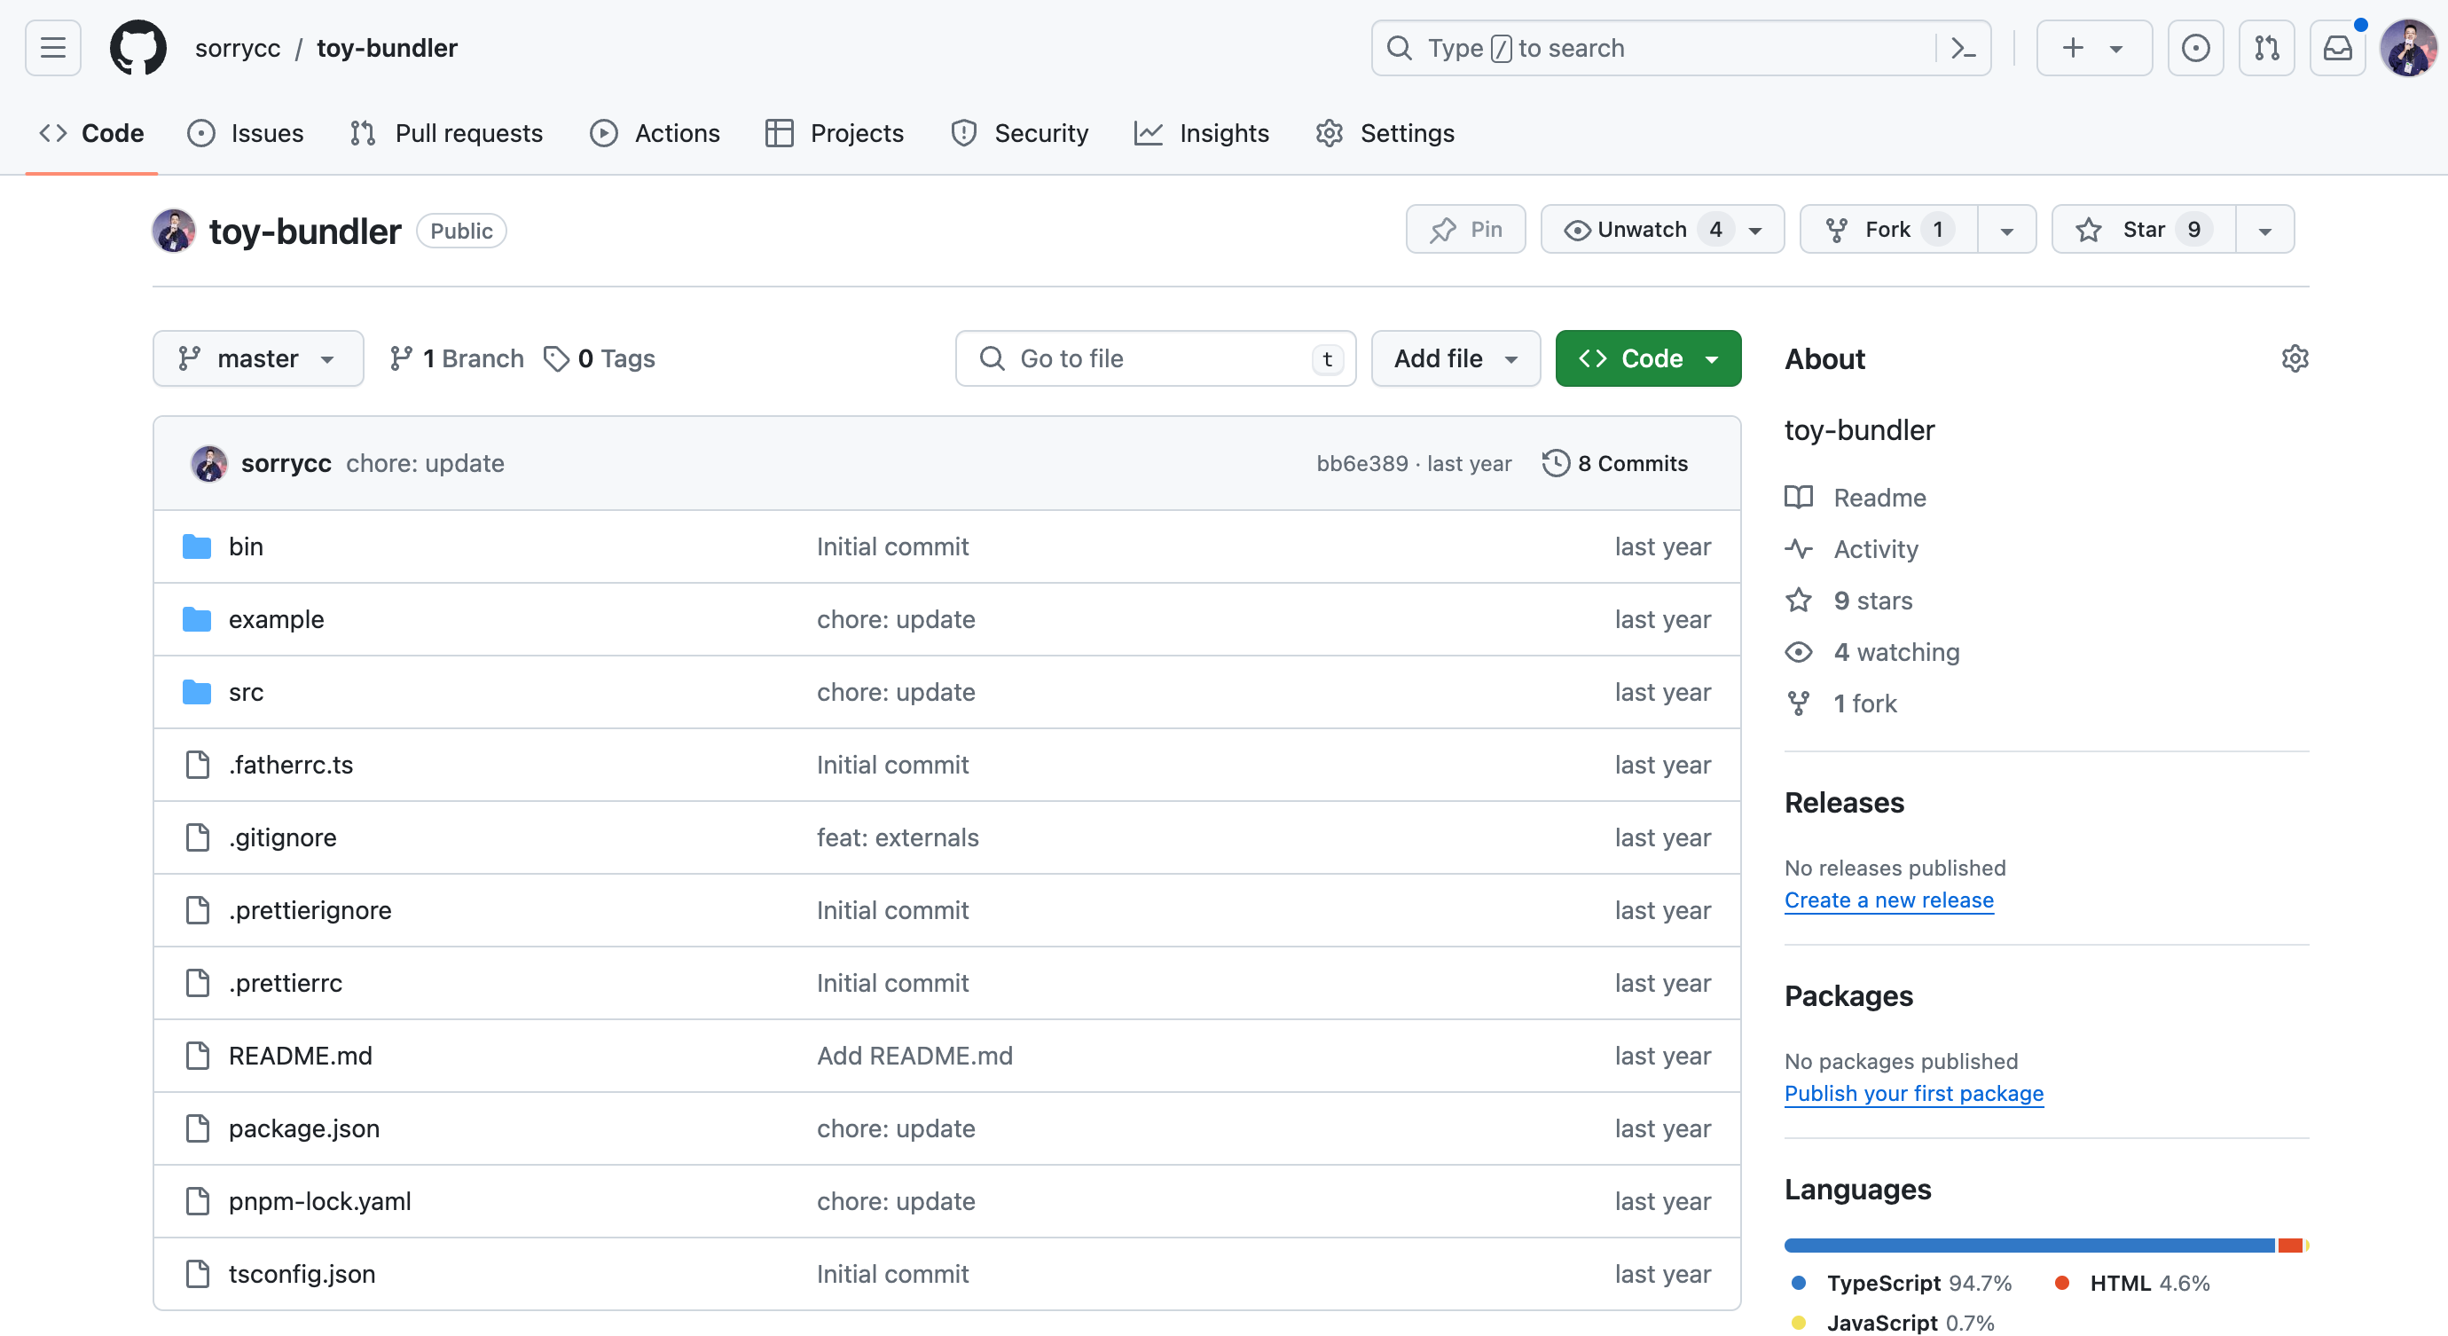Image resolution: width=2448 pixels, height=1336 pixels.
Task: Click the GitHub logo icon
Action: click(137, 48)
